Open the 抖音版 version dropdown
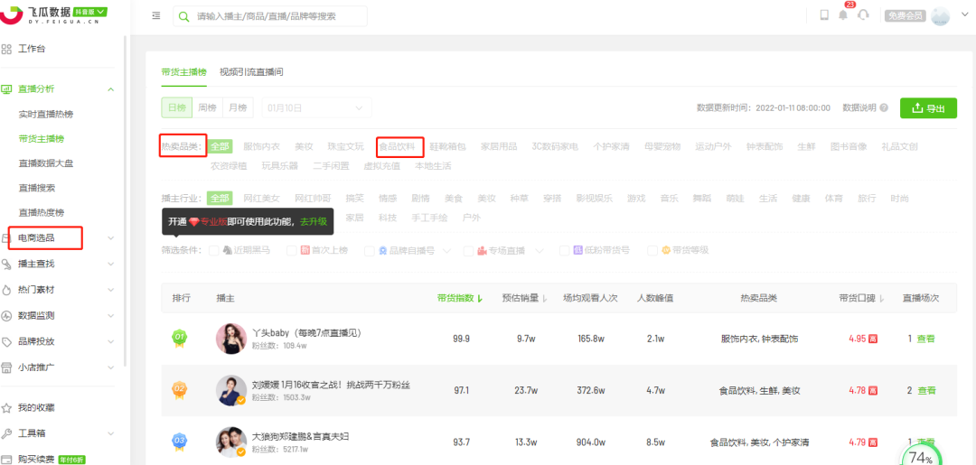 tap(90, 12)
